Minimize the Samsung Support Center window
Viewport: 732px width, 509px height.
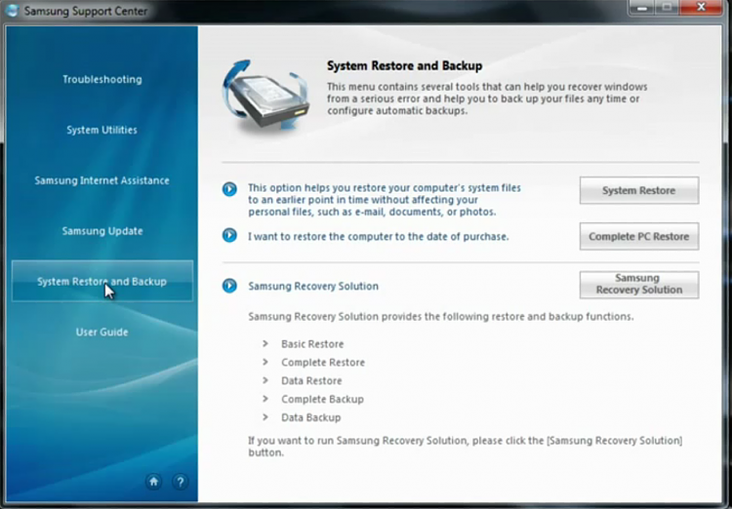(641, 7)
